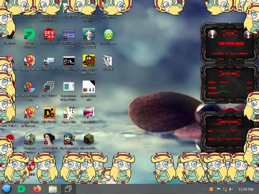Launch Firefox from the taskbar
The image size is (259, 194).
click(x=37, y=189)
